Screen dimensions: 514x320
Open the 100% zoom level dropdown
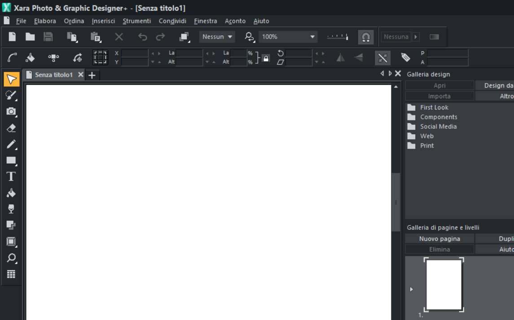pos(288,37)
